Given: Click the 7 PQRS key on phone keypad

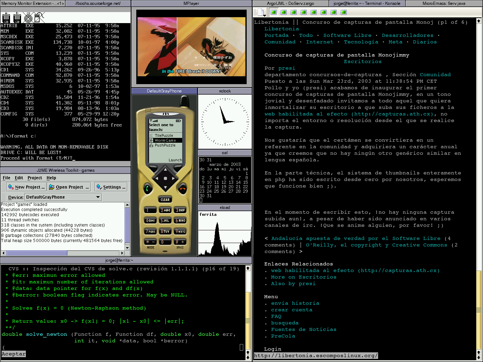Looking at the screenshot, I should pos(150,231).
